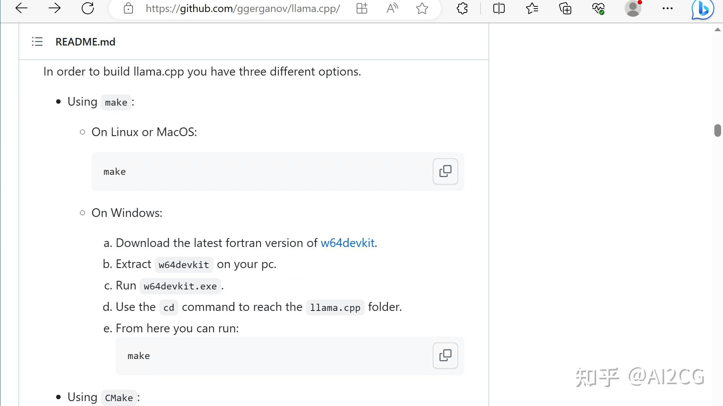723x406 pixels.
Task: Expand the README.md outline menu
Action: (x=37, y=42)
